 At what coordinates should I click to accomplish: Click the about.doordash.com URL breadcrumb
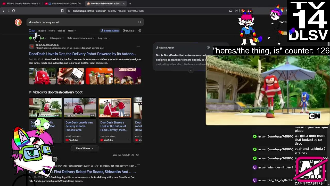(x=70, y=48)
